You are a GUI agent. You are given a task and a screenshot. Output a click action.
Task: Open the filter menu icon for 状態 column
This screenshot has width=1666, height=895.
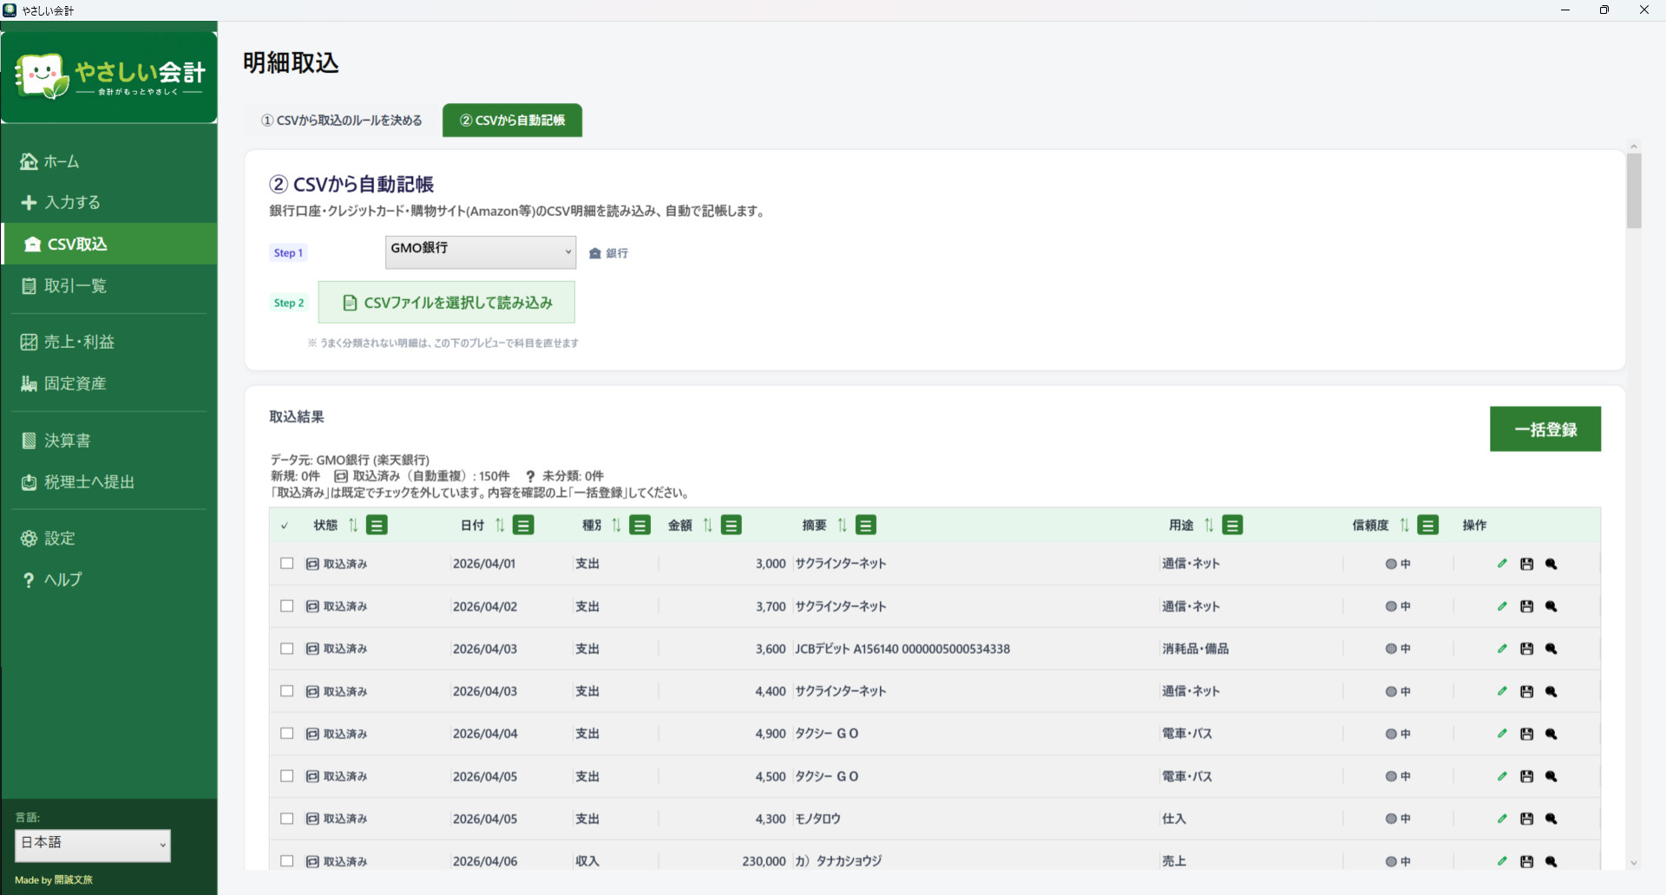point(377,525)
